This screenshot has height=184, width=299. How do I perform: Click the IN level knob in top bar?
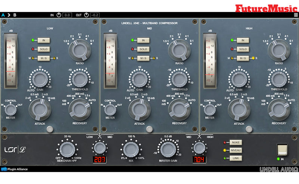59,15
